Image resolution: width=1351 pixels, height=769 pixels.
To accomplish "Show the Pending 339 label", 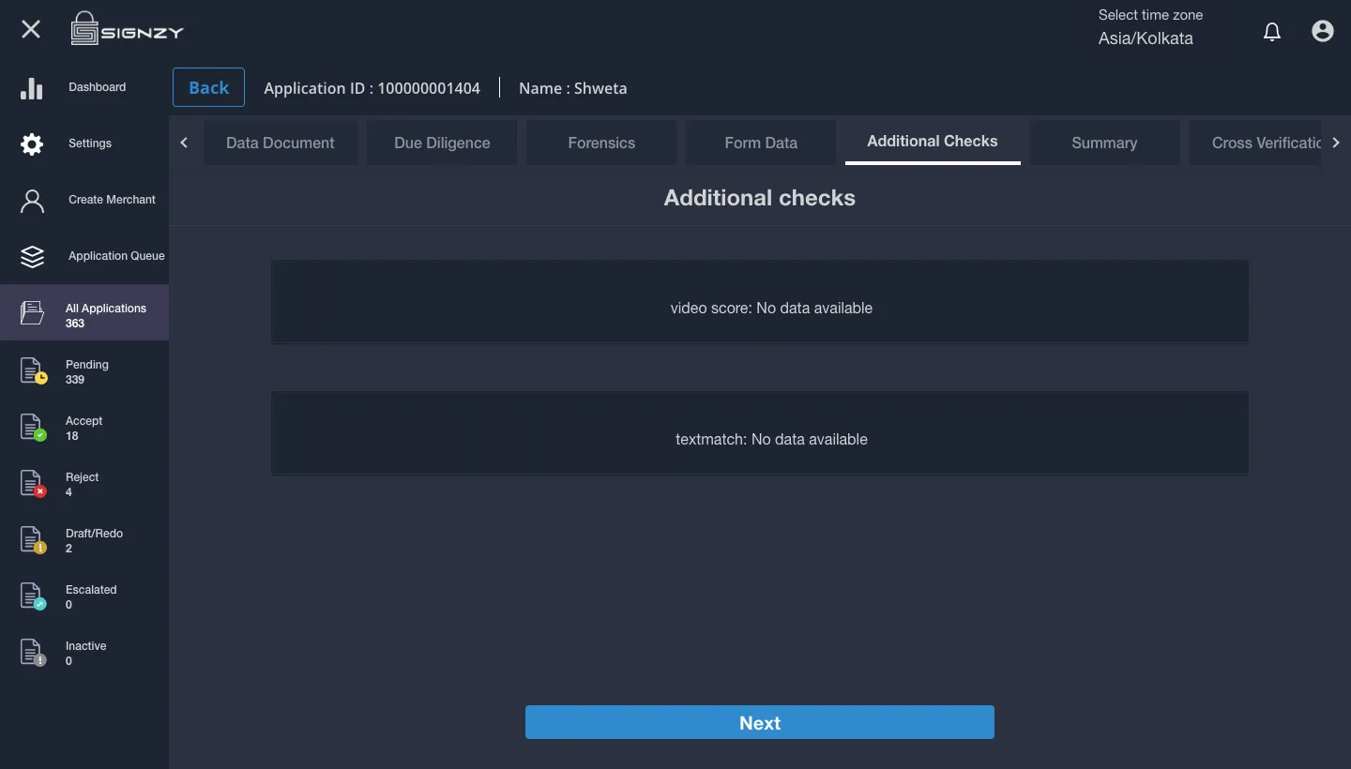I will [x=87, y=372].
